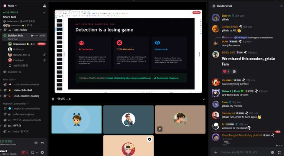284x156 pixels.
Task: Click the microphone icon beside speakers header
Action: [53, 99]
